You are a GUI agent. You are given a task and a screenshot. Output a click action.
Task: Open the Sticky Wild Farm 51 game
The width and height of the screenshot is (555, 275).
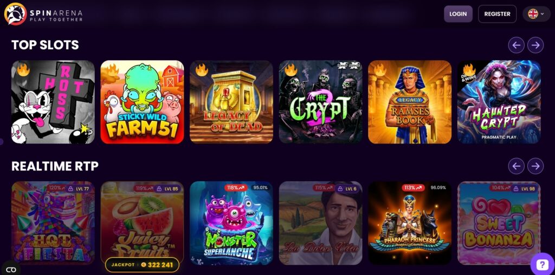click(143, 102)
